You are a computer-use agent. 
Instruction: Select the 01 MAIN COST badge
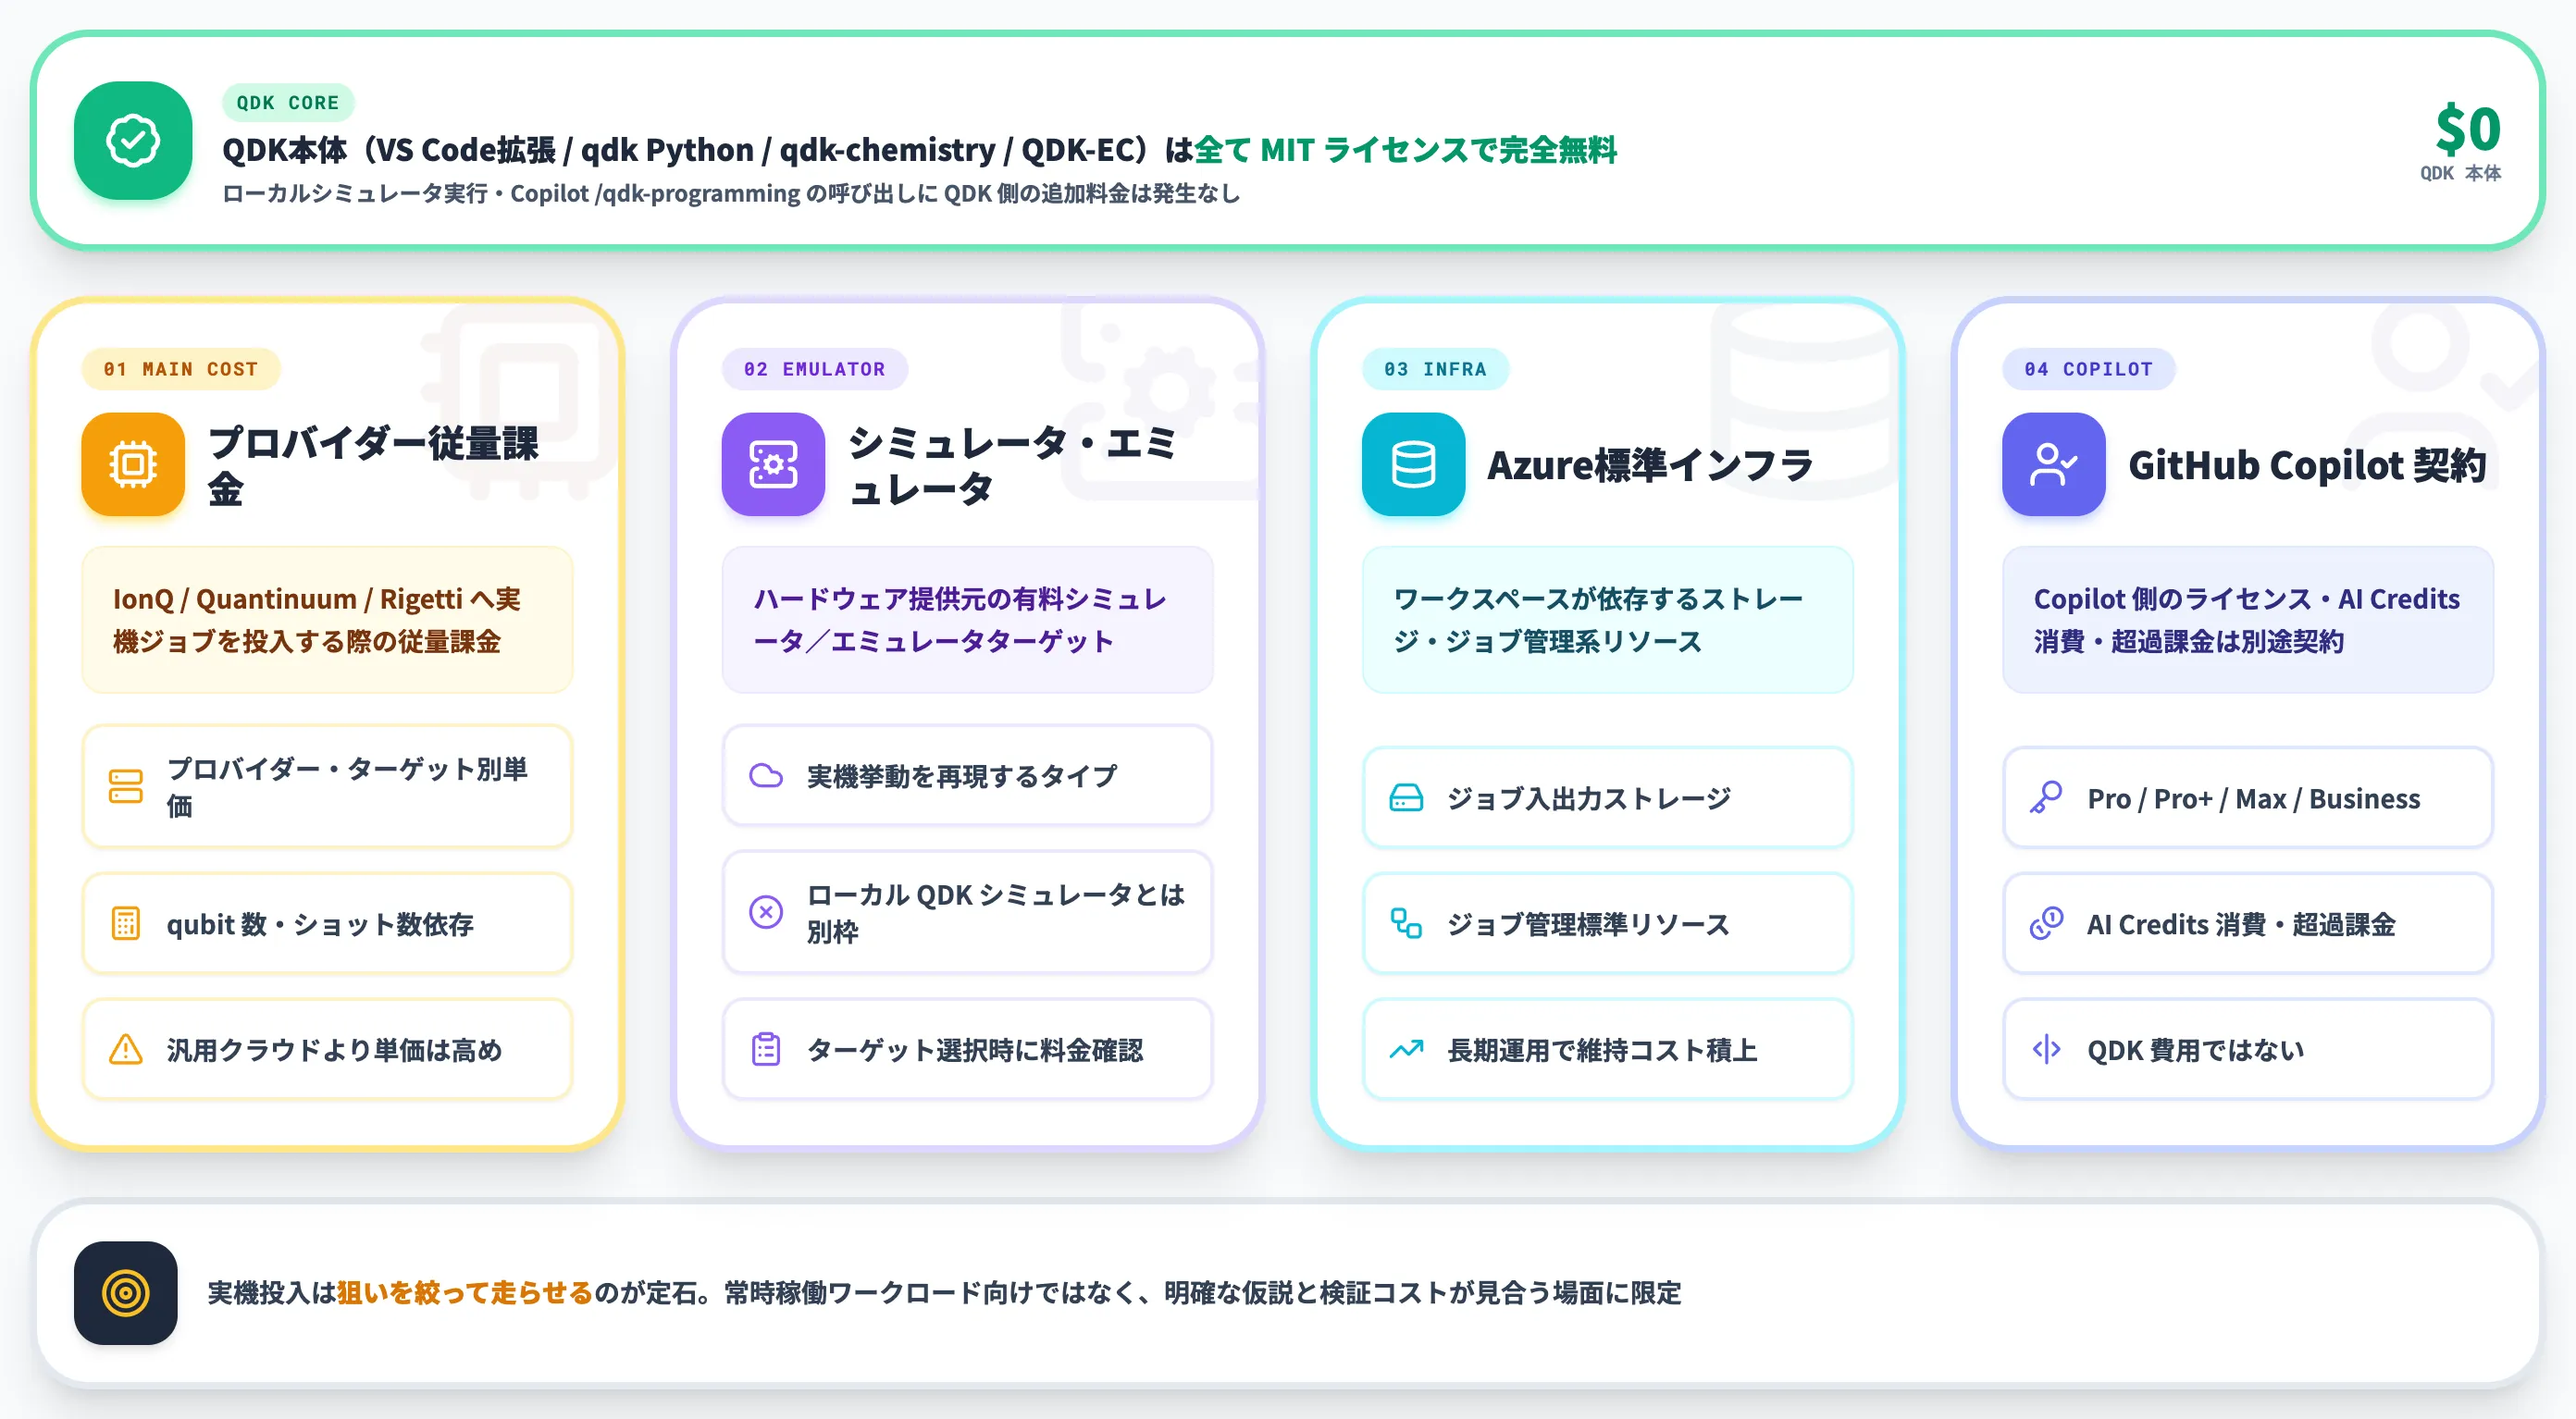pos(181,369)
